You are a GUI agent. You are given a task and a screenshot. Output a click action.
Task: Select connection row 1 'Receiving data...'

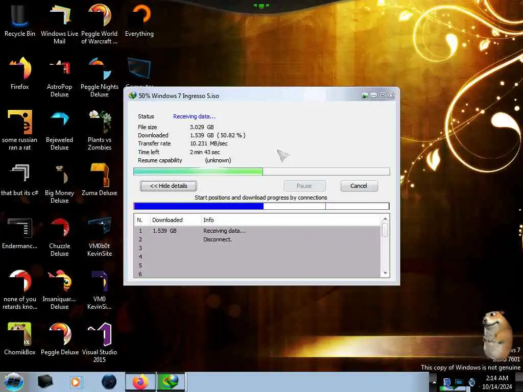point(257,231)
